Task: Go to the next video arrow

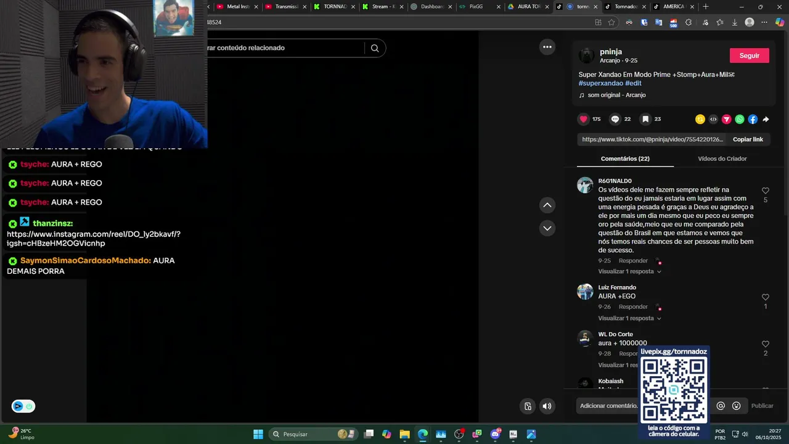Action: pyautogui.click(x=547, y=228)
